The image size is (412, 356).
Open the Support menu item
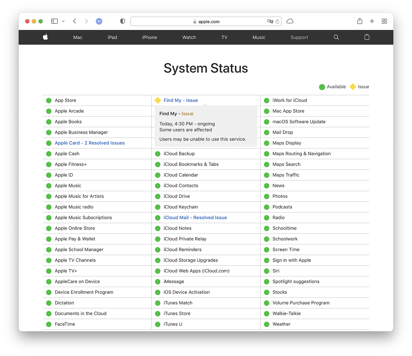[x=299, y=37]
